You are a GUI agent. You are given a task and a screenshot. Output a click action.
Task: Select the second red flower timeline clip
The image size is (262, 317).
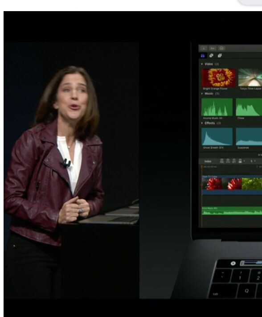[232, 184]
